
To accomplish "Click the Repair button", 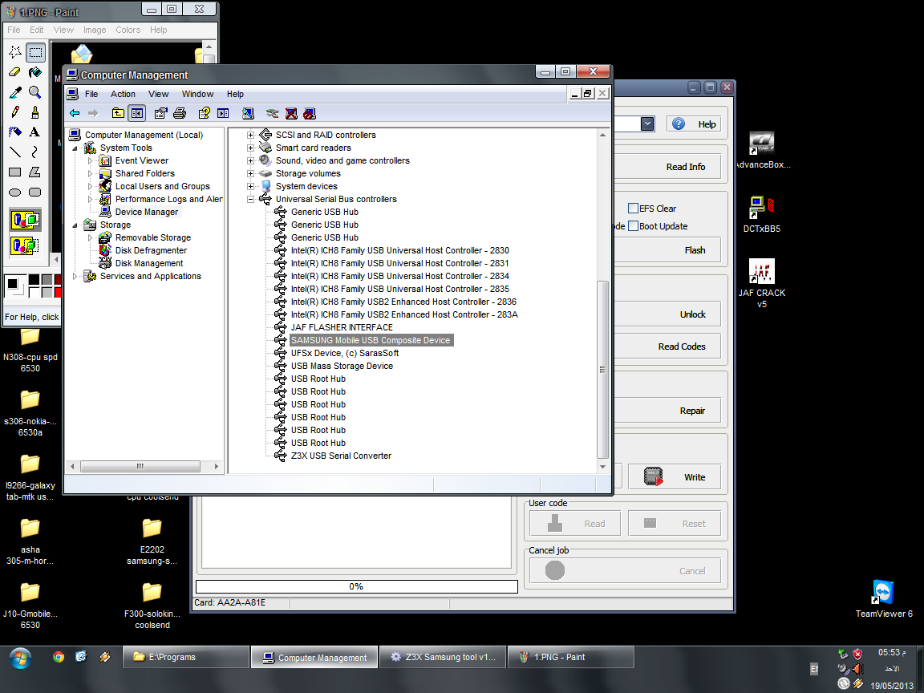I will [667, 411].
